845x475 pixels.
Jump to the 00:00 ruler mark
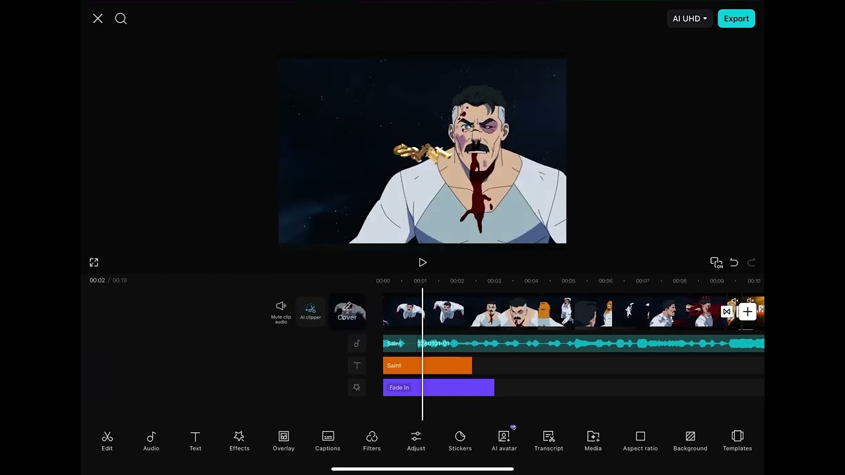pos(383,281)
